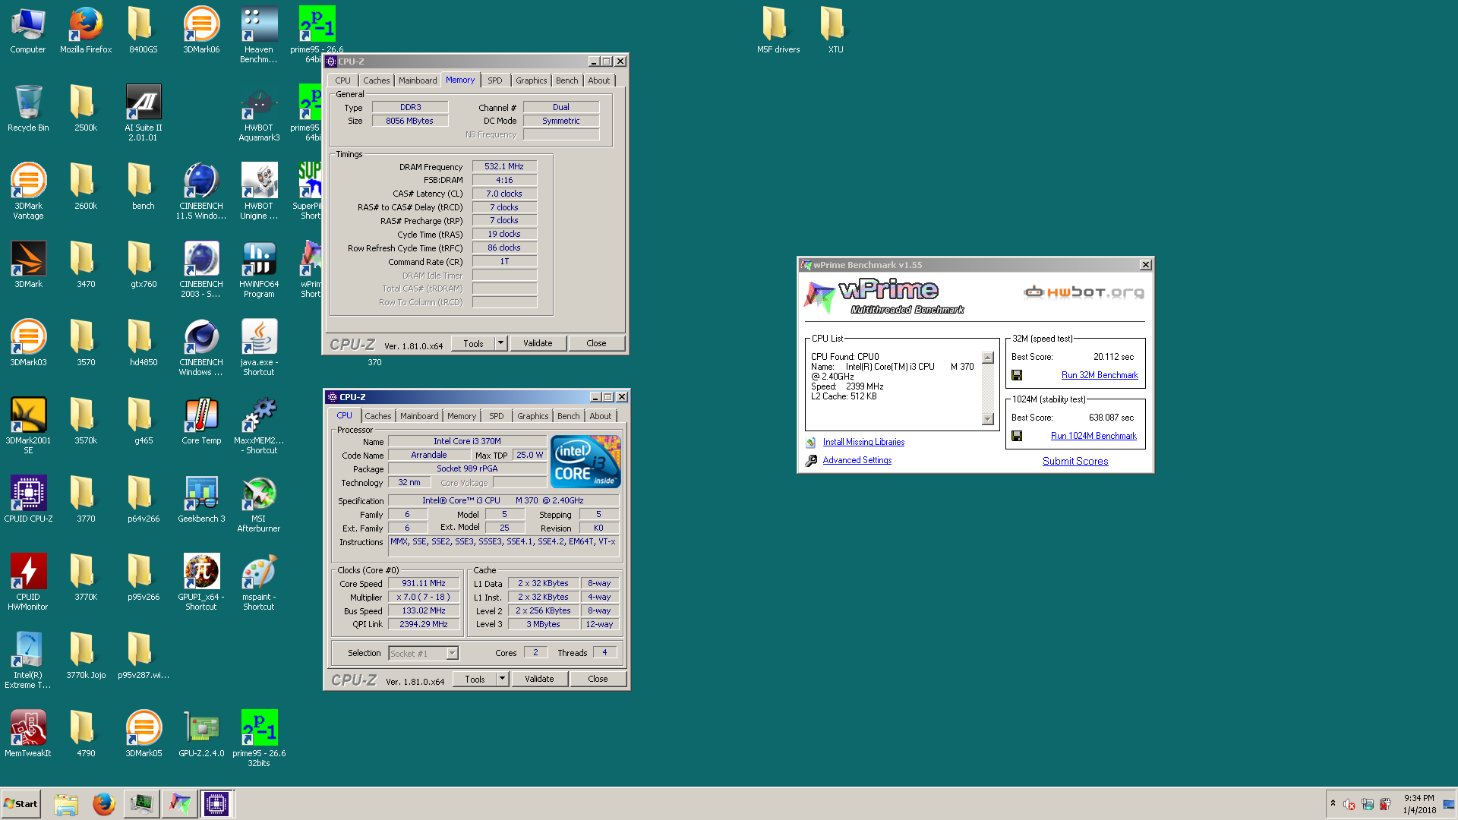Click Validate in lower CPU-Z window
The image size is (1458, 820).
pyautogui.click(x=539, y=679)
